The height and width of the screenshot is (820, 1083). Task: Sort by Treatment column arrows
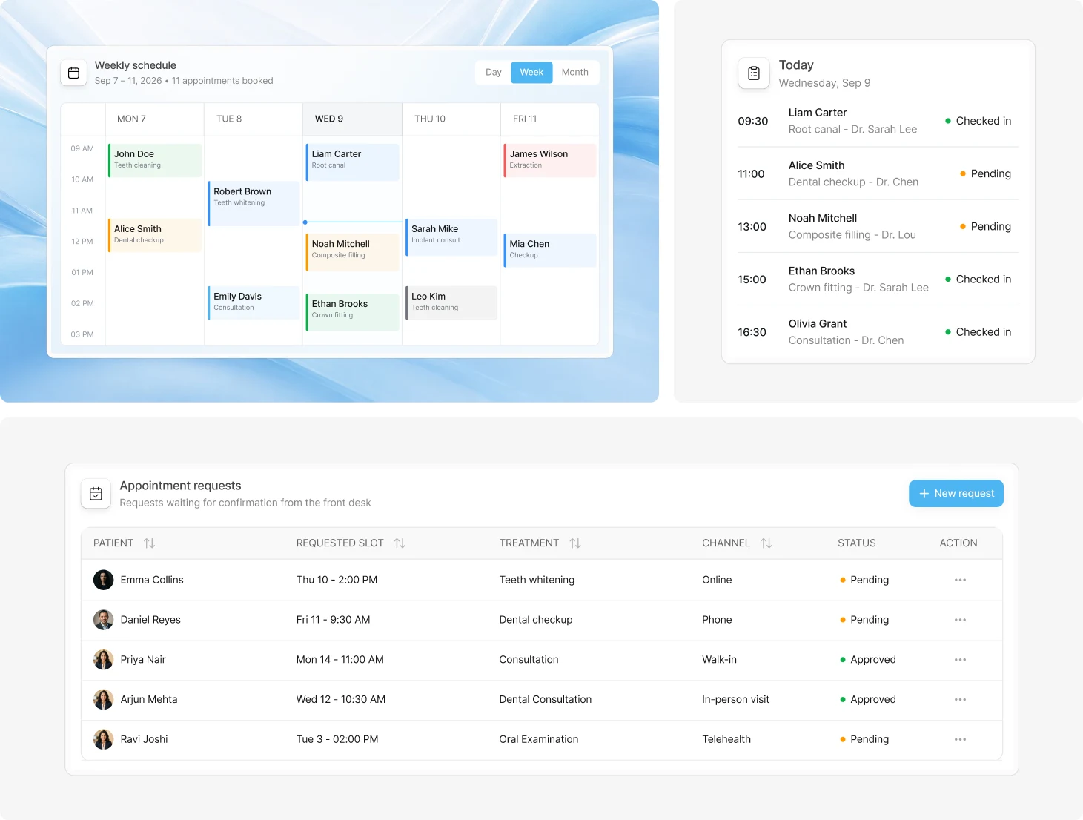pos(575,543)
